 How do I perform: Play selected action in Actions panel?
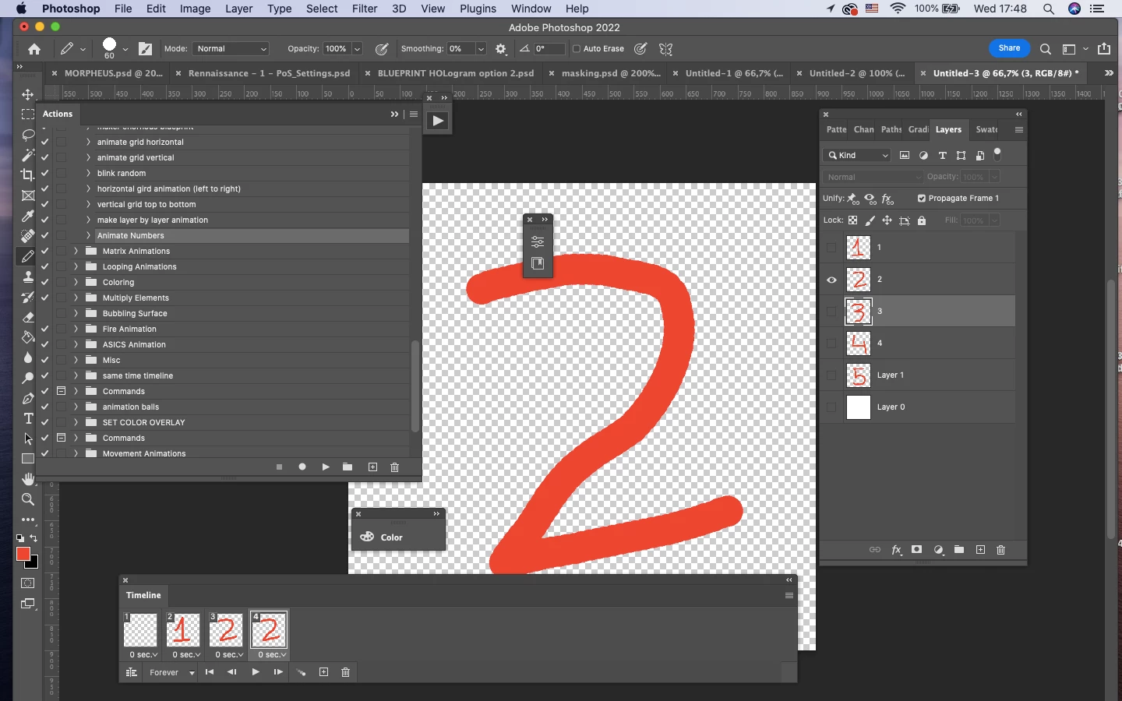click(325, 467)
